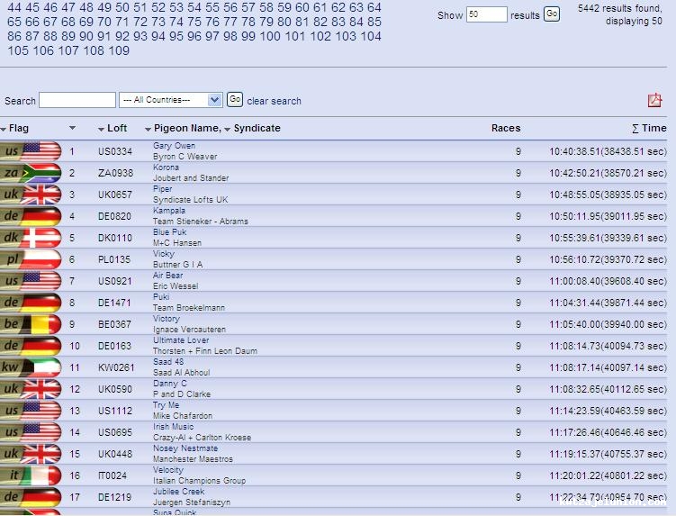Sort by the Pigeon Name column arrow

pos(148,129)
